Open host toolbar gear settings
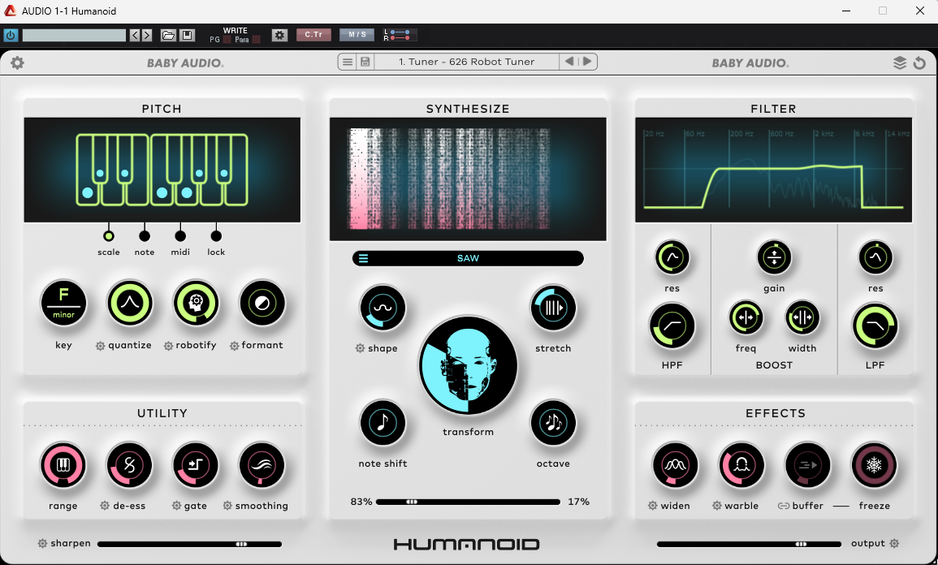938x565 pixels. 279,35
